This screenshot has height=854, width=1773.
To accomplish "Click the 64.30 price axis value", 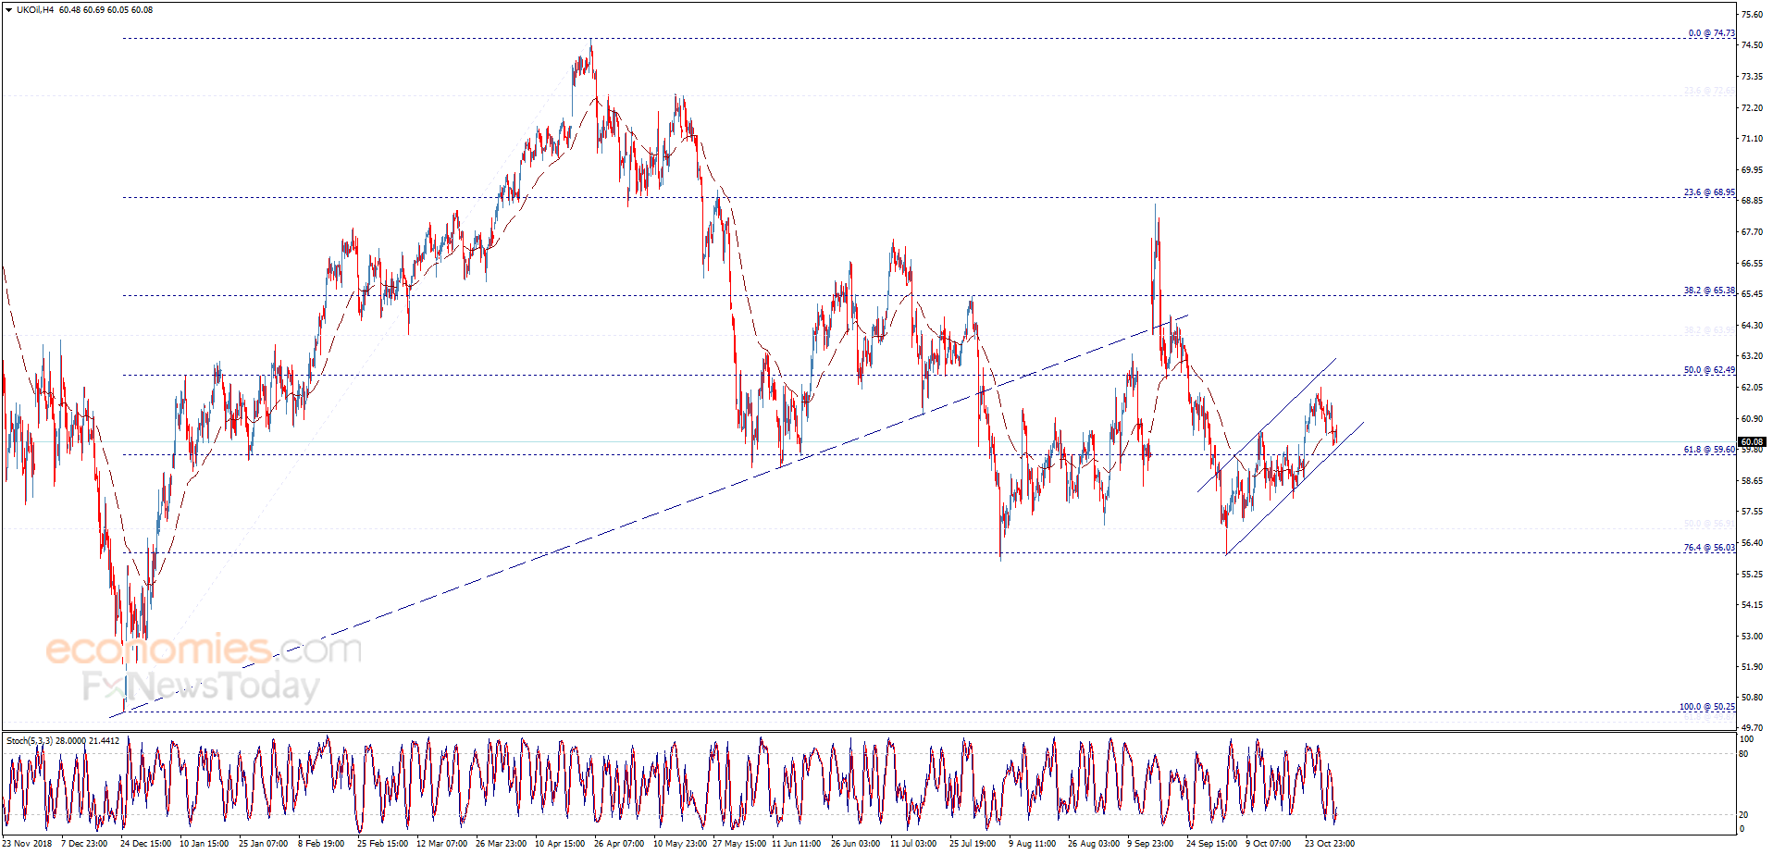I will (1752, 326).
